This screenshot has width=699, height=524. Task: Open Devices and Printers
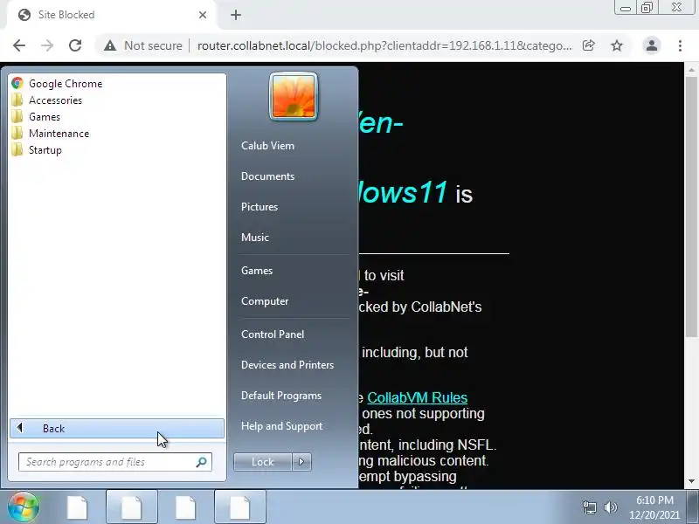pos(287,365)
